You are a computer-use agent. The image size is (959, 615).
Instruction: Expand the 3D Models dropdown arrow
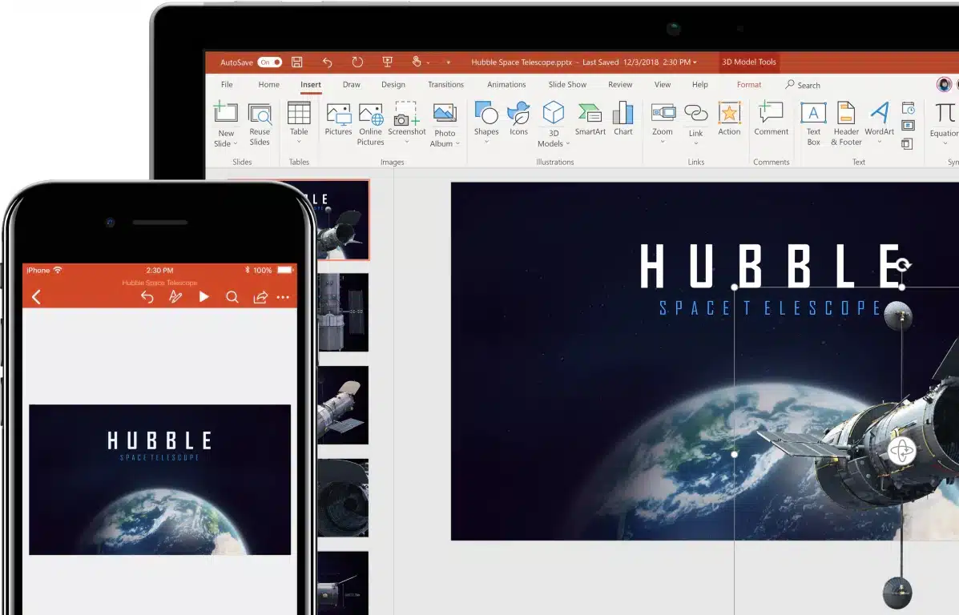tap(567, 144)
